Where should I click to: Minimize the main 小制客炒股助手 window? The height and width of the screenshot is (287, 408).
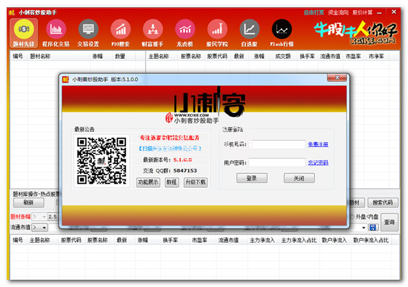click(379, 13)
